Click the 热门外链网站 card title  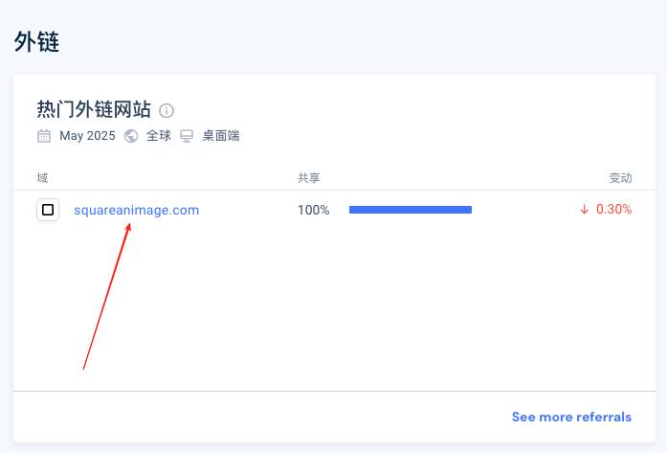[x=94, y=109]
